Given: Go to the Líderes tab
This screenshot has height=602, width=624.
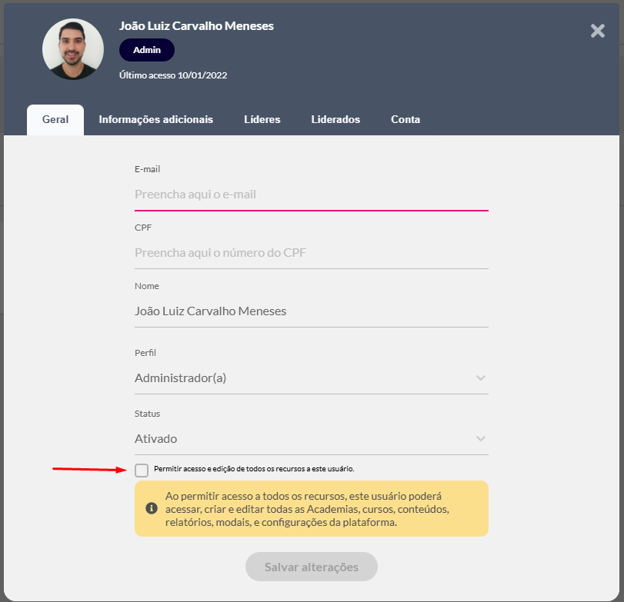Looking at the screenshot, I should click(x=262, y=120).
